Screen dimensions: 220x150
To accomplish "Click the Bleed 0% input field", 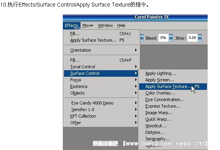I will (x=163, y=38).
